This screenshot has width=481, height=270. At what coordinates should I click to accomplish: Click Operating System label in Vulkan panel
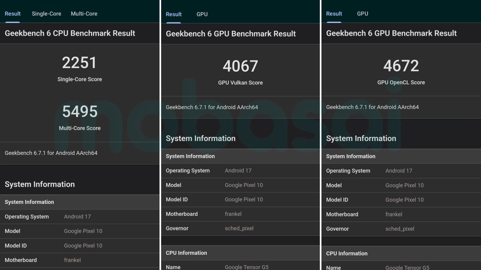(x=188, y=171)
